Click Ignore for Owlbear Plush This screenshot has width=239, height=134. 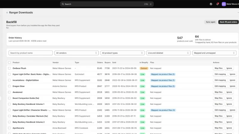tap(229, 68)
